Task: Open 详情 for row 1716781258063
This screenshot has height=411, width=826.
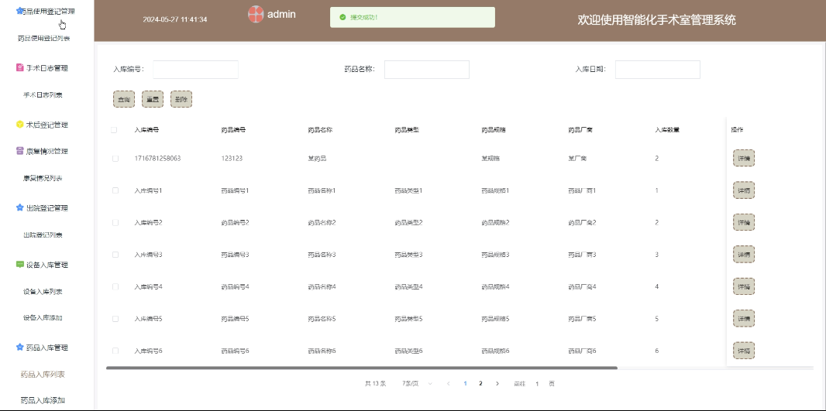Action: (744, 159)
